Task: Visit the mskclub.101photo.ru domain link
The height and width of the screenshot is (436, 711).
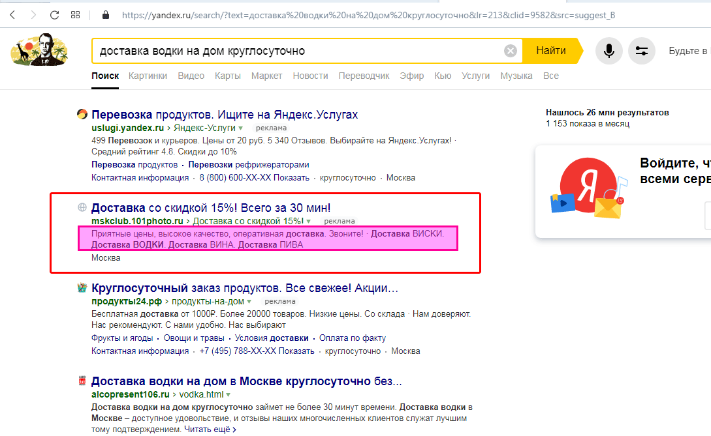Action: click(x=137, y=222)
